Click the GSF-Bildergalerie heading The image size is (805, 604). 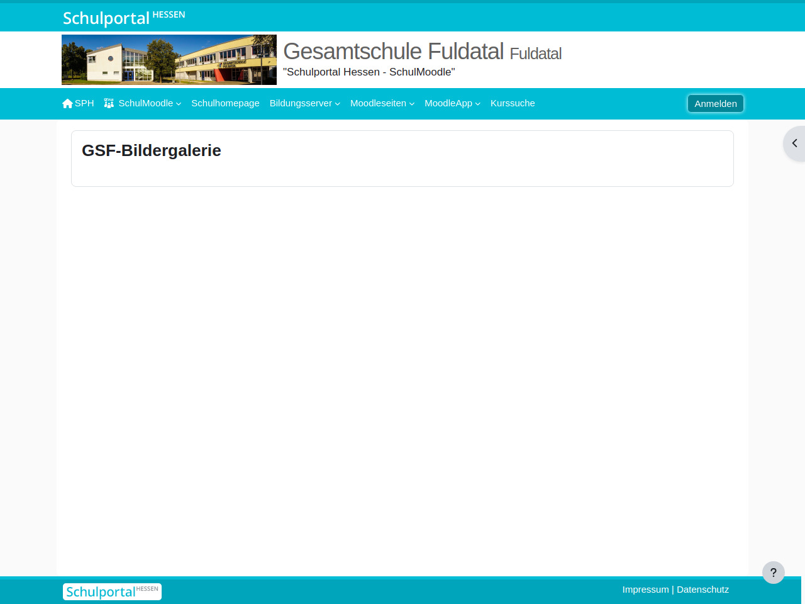[x=152, y=150]
